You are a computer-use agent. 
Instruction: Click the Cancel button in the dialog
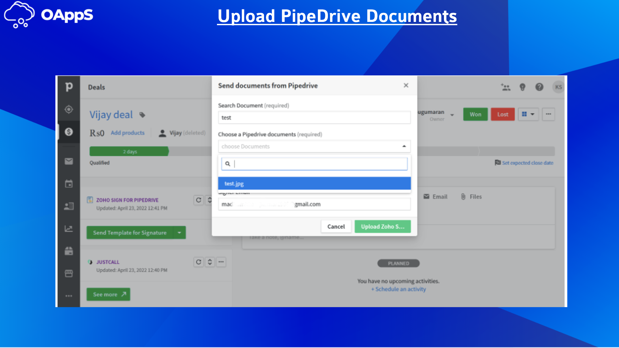coord(336,227)
